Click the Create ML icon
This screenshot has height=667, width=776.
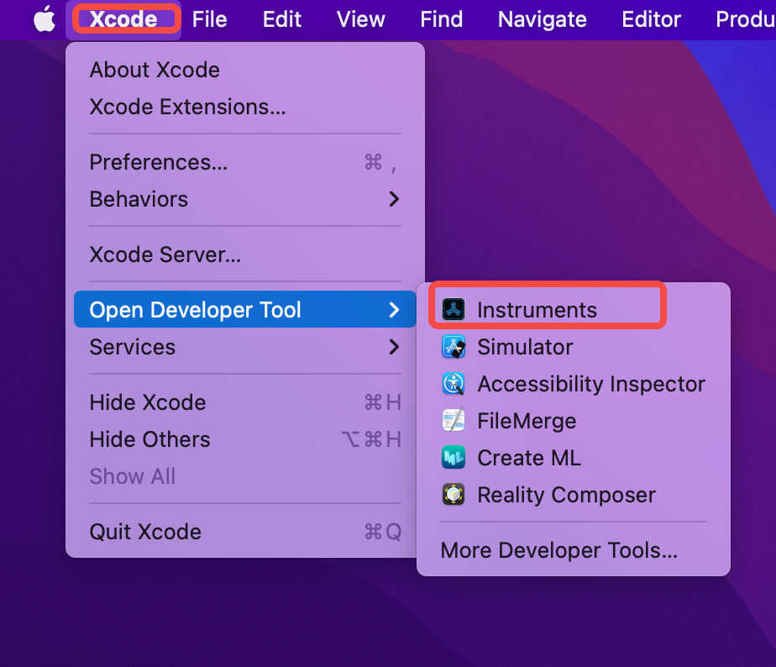coord(454,457)
